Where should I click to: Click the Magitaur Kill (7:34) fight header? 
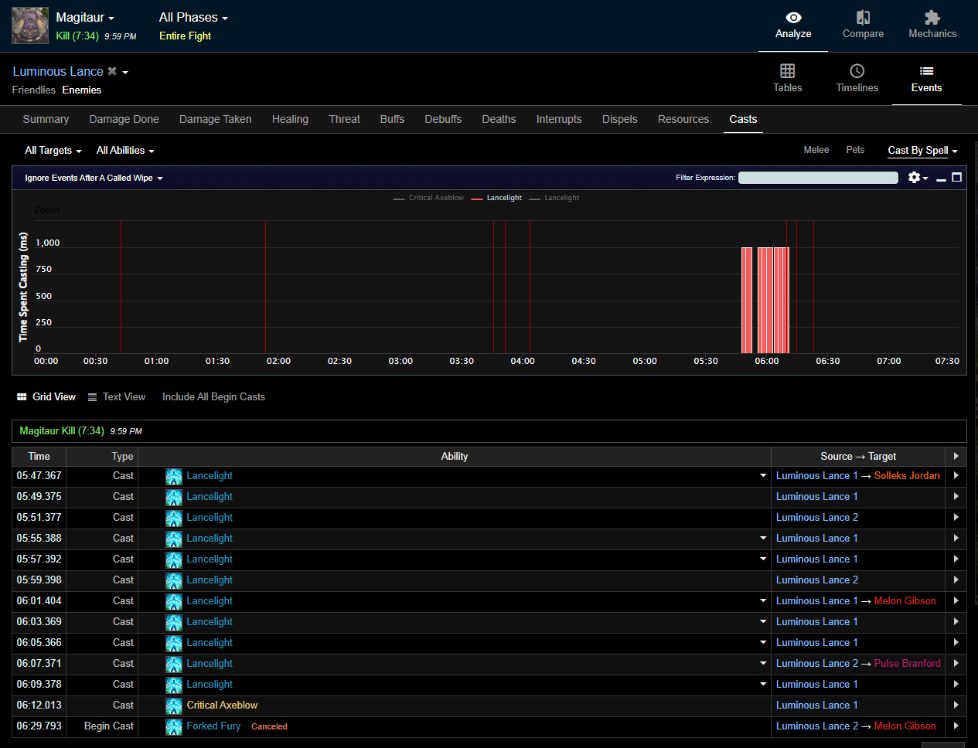(x=62, y=431)
